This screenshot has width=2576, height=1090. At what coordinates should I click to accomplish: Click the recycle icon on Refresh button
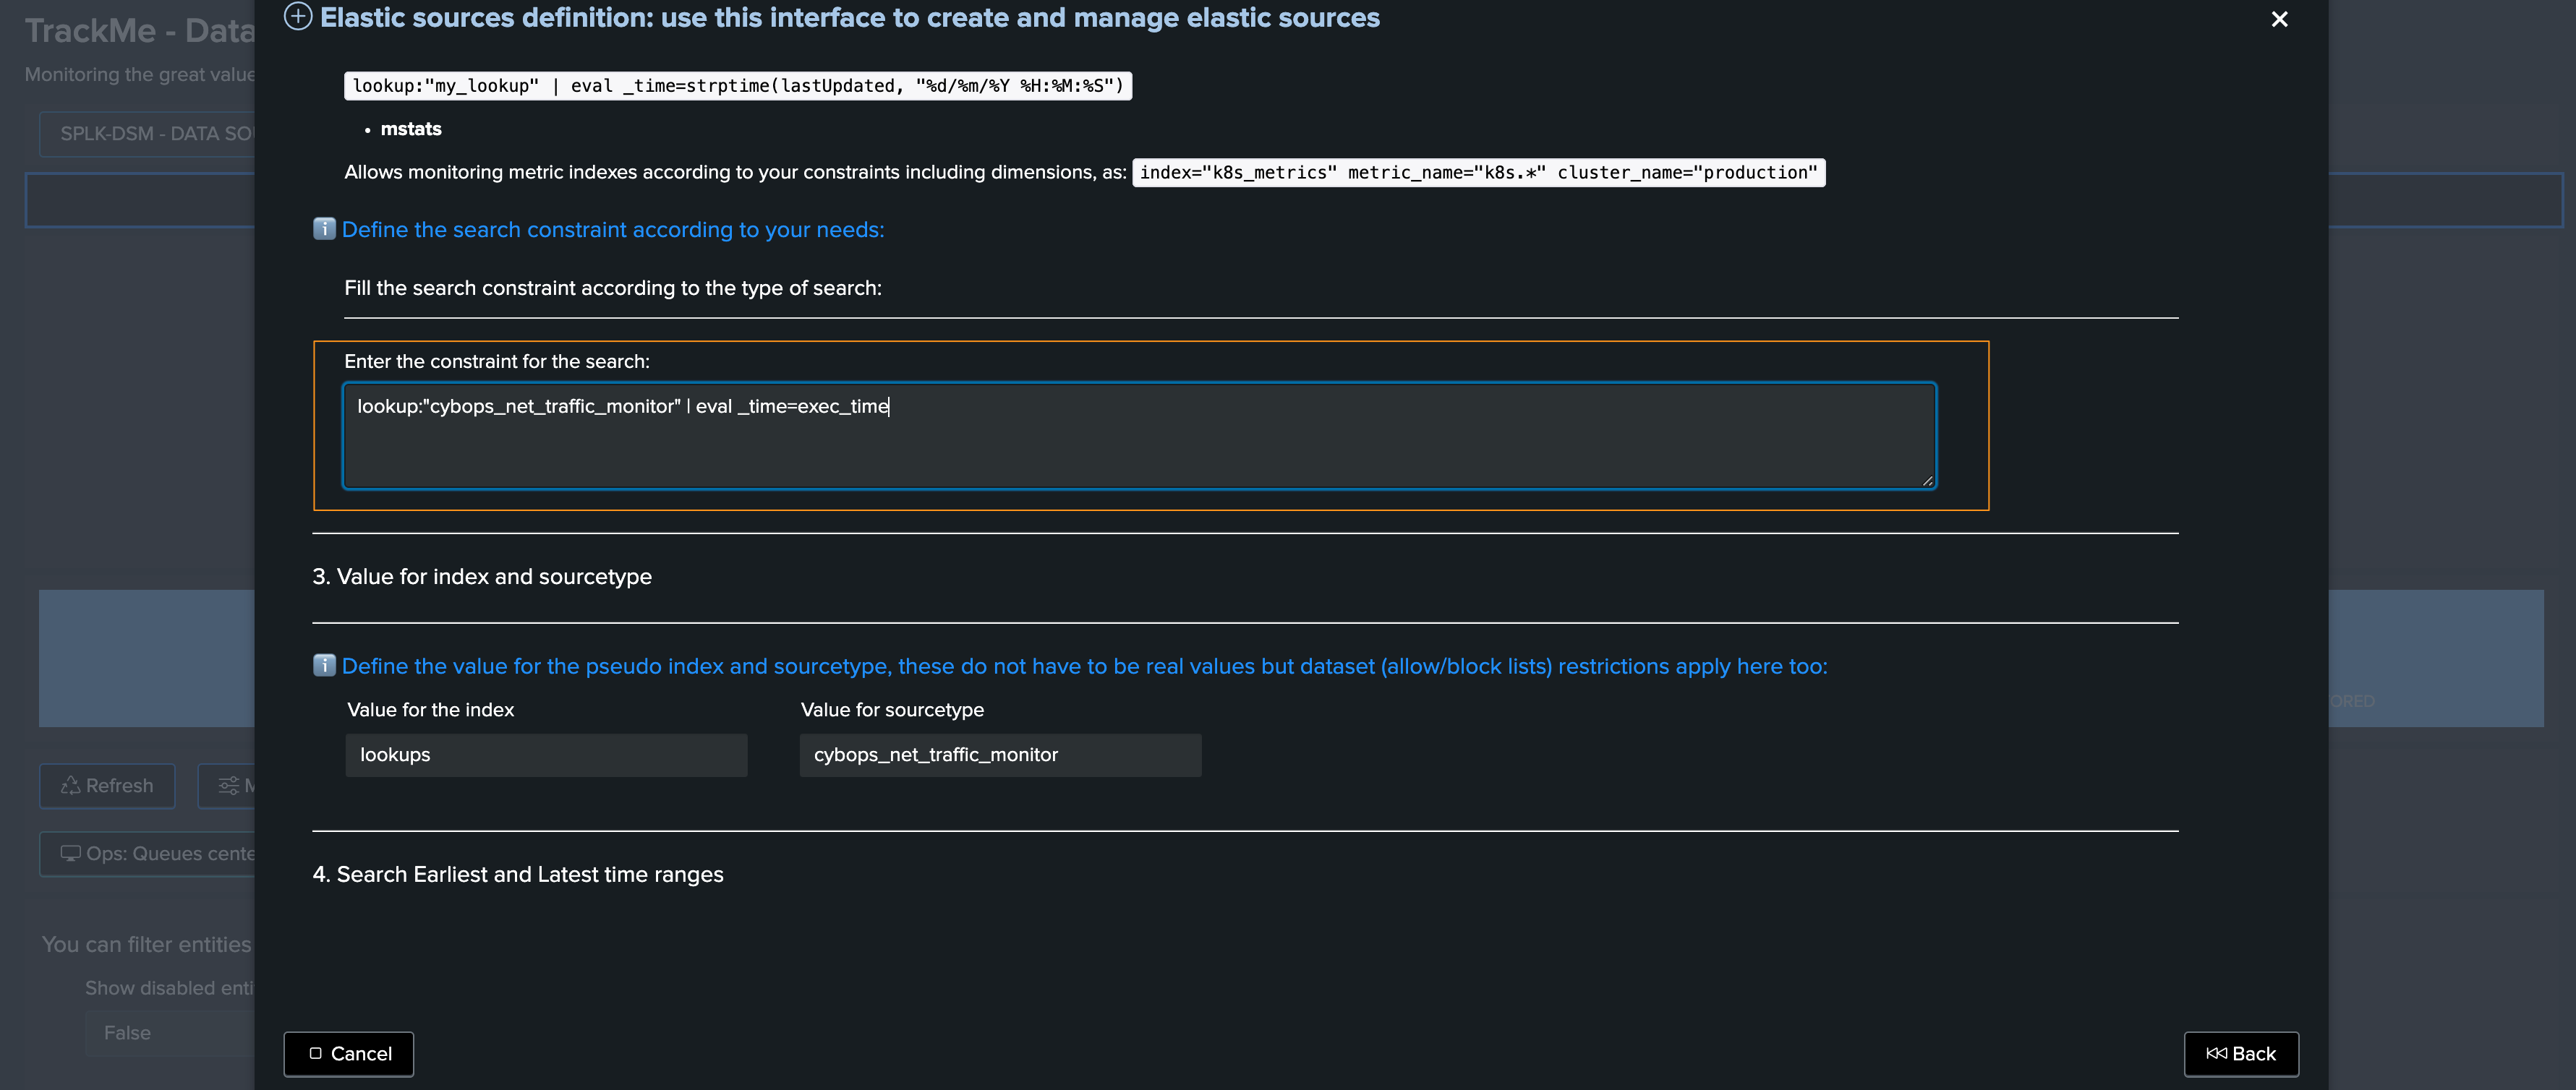tap(70, 786)
